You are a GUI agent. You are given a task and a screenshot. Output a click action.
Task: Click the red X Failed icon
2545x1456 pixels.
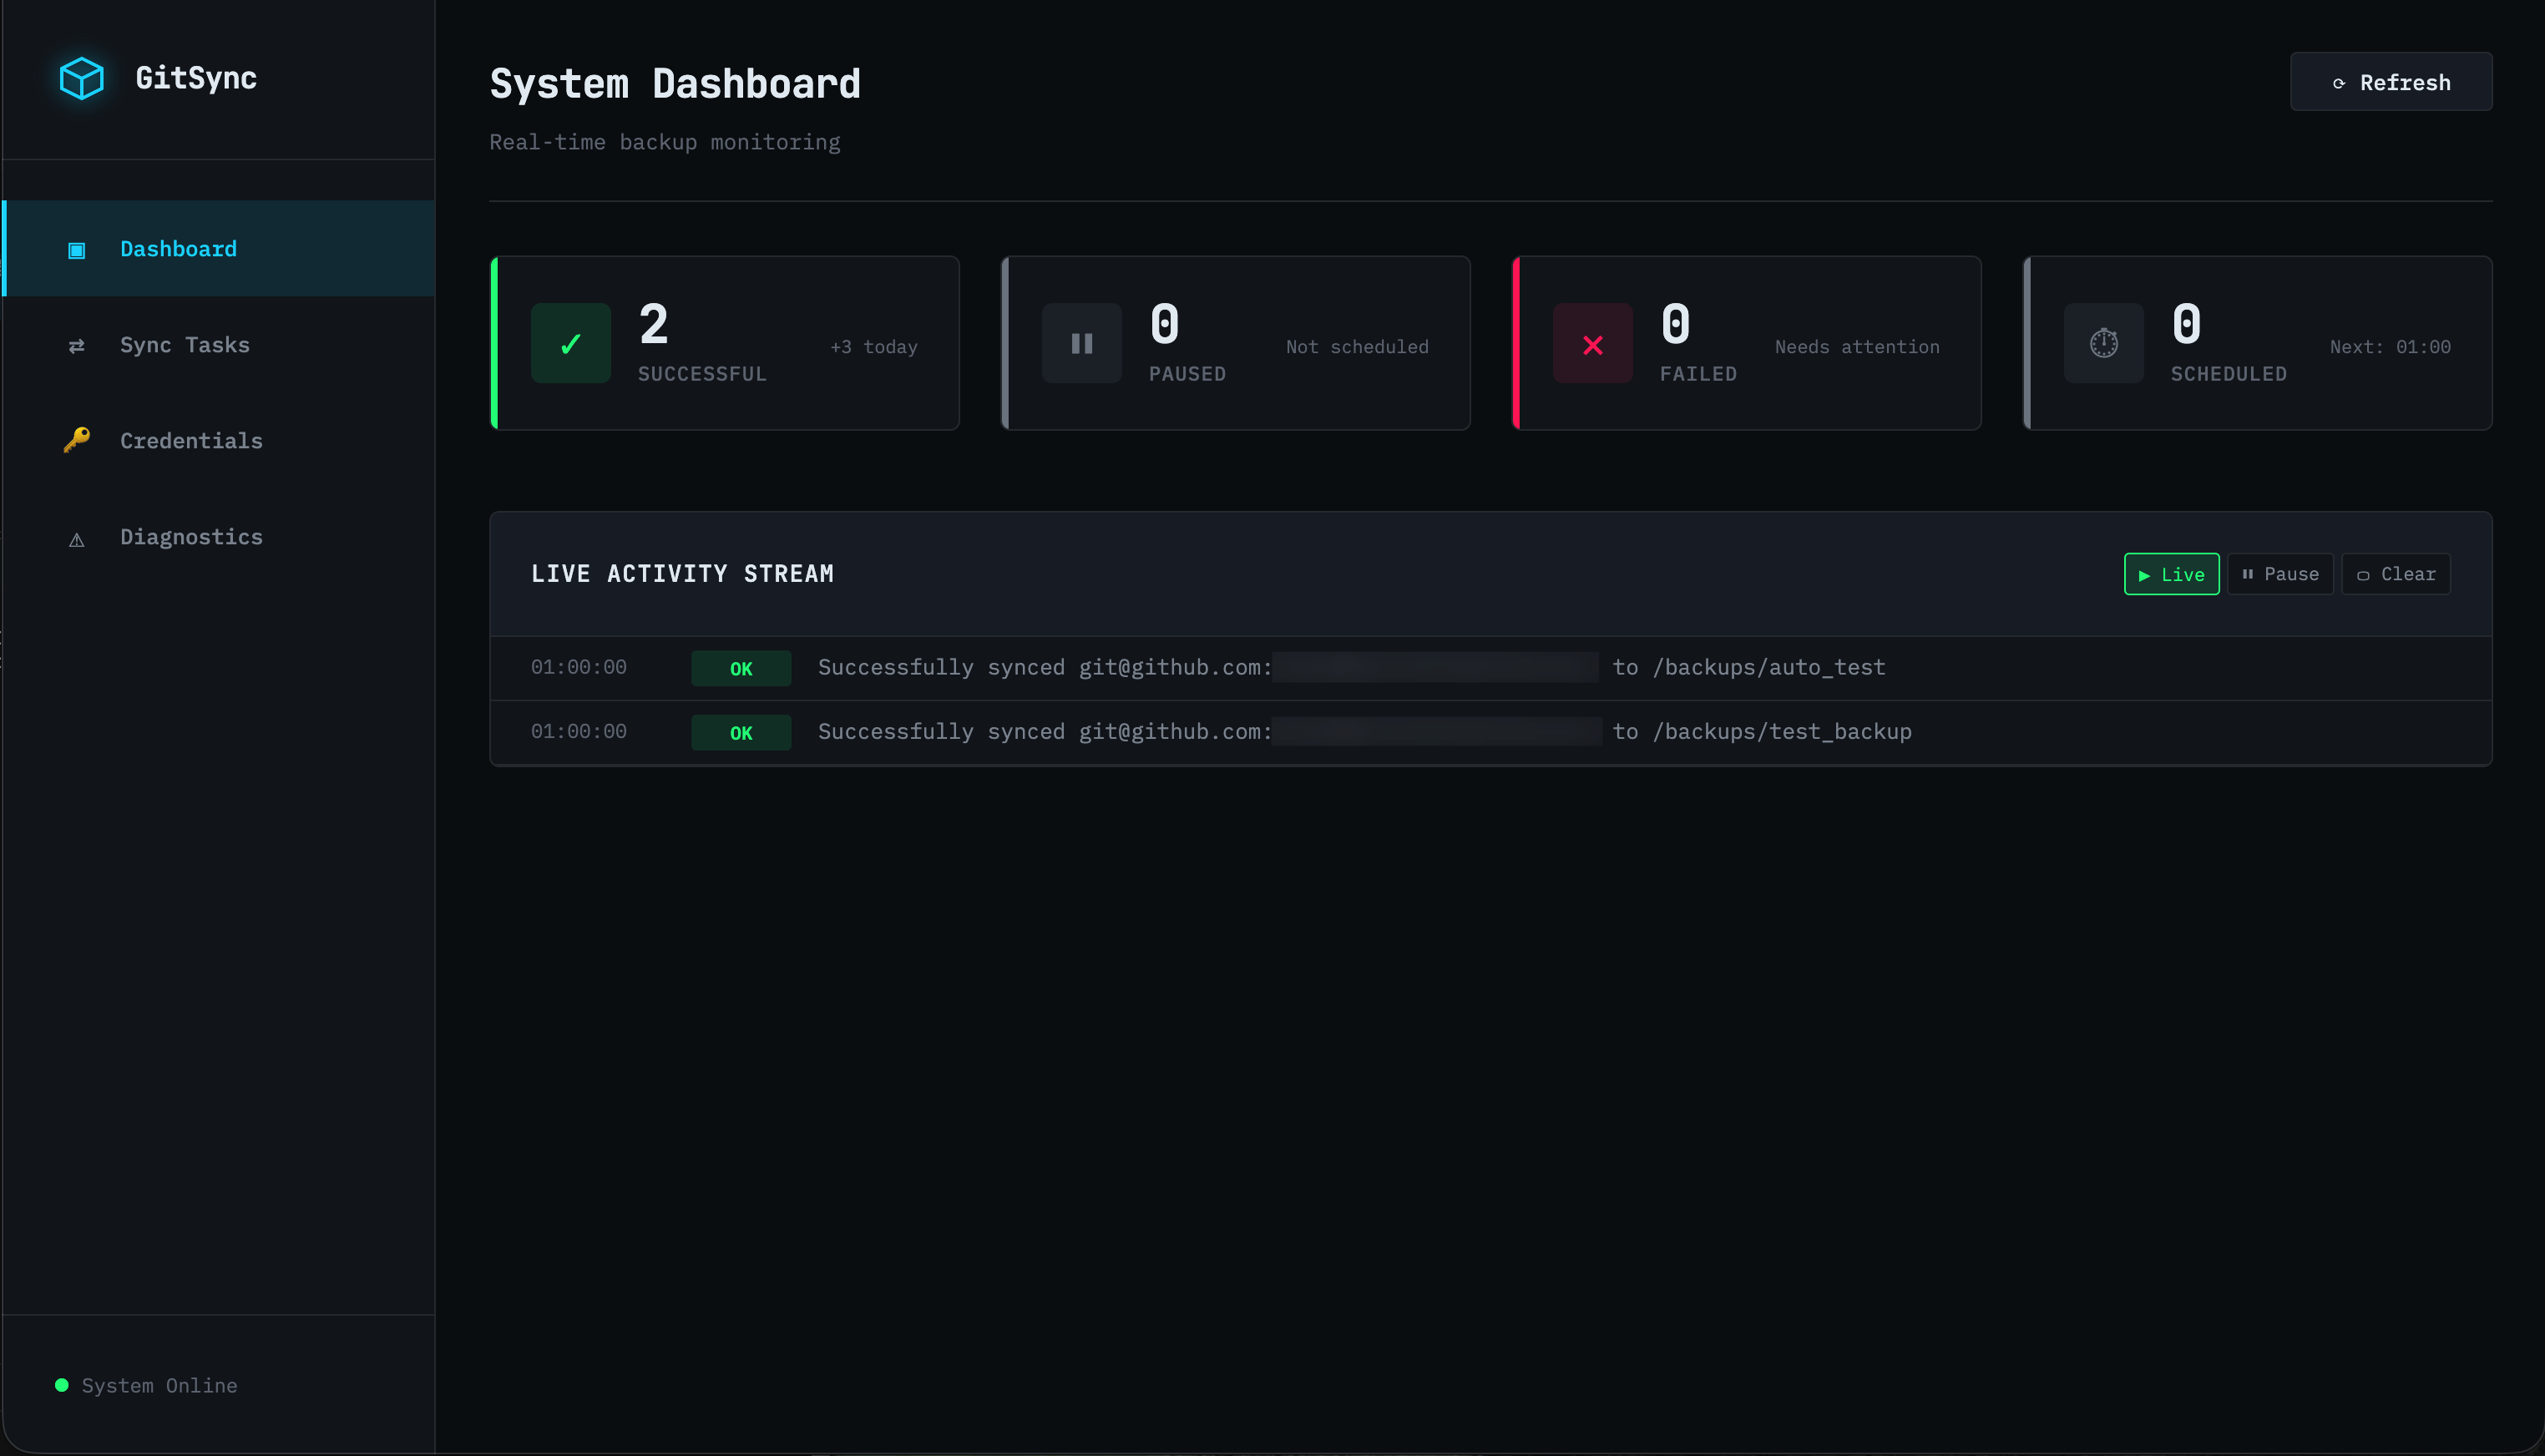point(1593,344)
